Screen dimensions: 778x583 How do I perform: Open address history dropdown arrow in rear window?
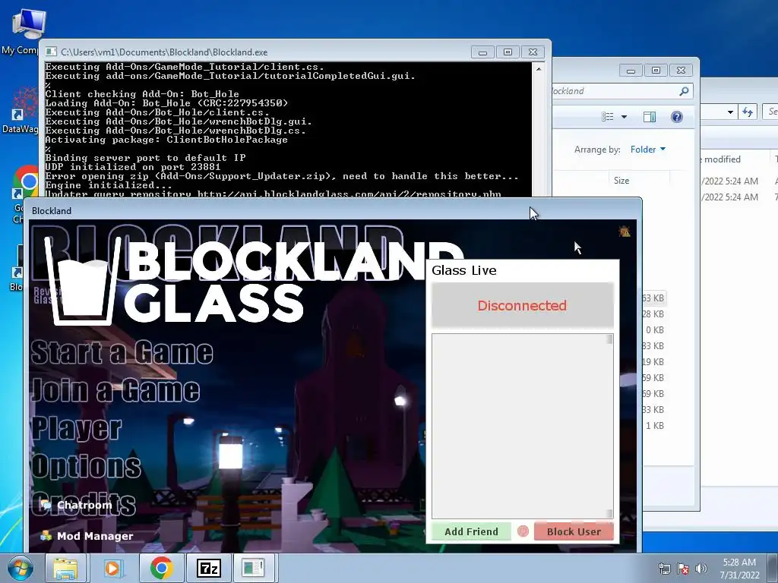730,112
